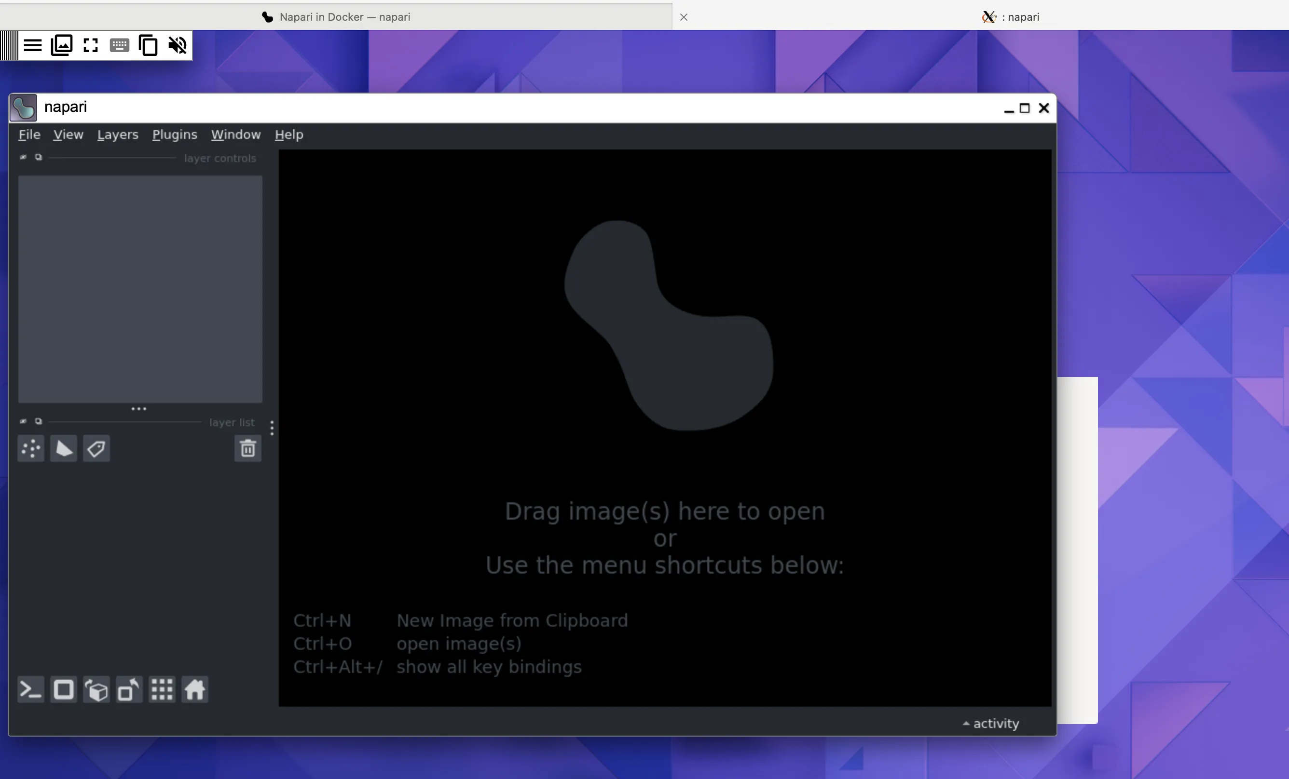Open the IPython console
The image size is (1289, 779).
[31, 690]
